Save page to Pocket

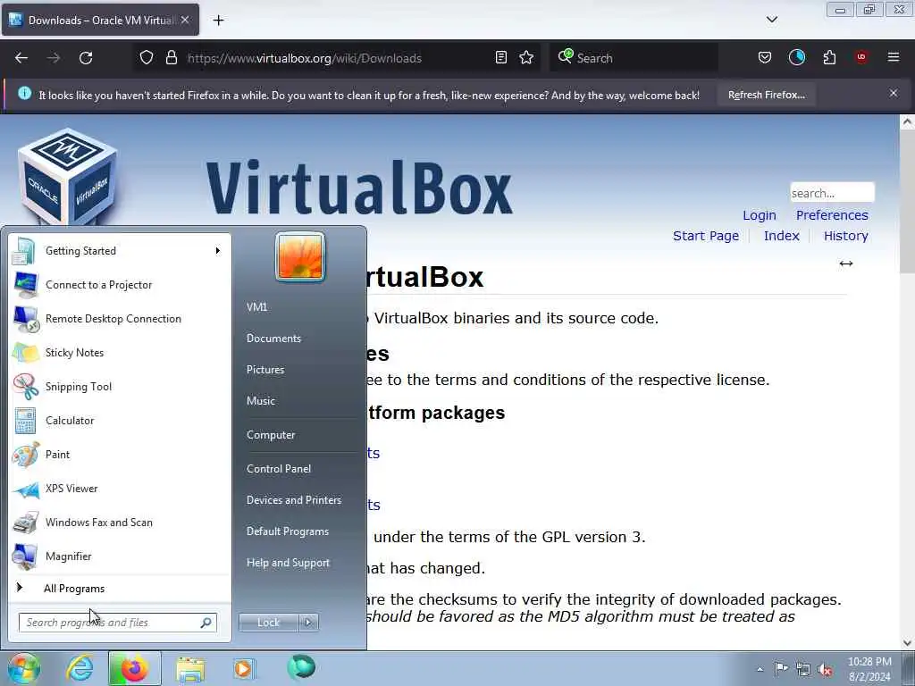click(x=765, y=57)
